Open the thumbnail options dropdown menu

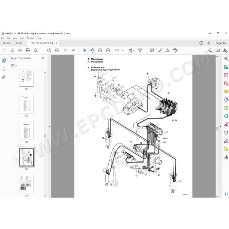pyautogui.click(x=14, y=66)
